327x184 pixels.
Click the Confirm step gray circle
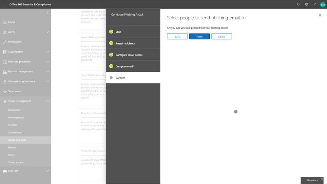111,78
